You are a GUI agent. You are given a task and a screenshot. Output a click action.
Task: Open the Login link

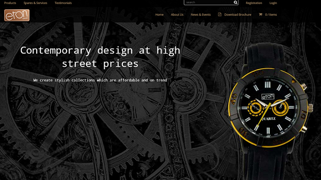click(x=273, y=3)
